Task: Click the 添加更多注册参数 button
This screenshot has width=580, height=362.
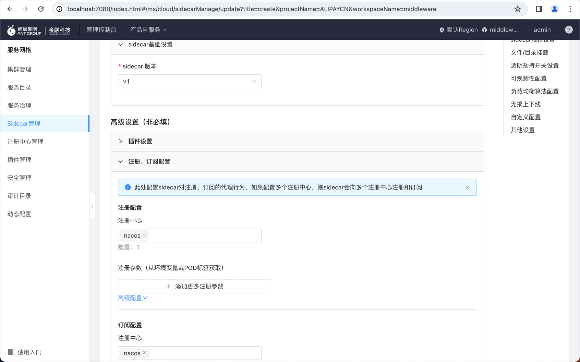Action: [194, 286]
